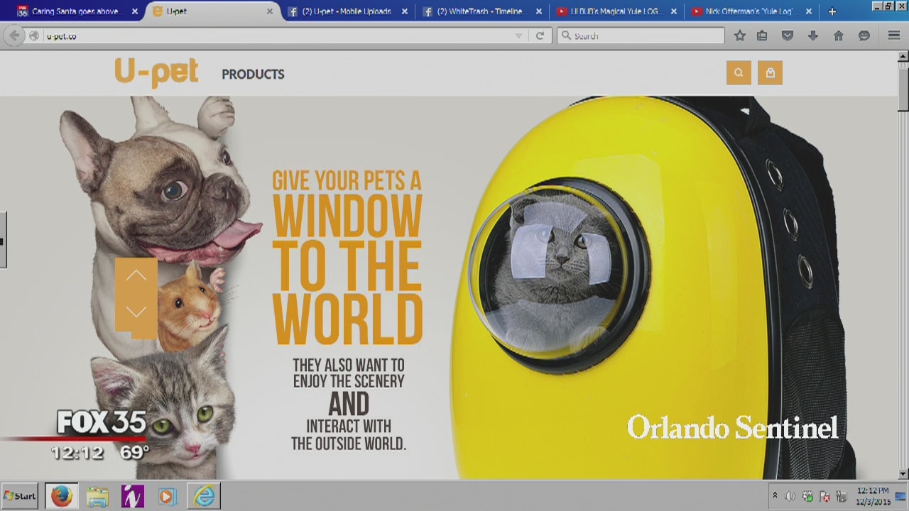
Task: Close the U-pet Mobile Uploads tab
Action: click(x=405, y=11)
